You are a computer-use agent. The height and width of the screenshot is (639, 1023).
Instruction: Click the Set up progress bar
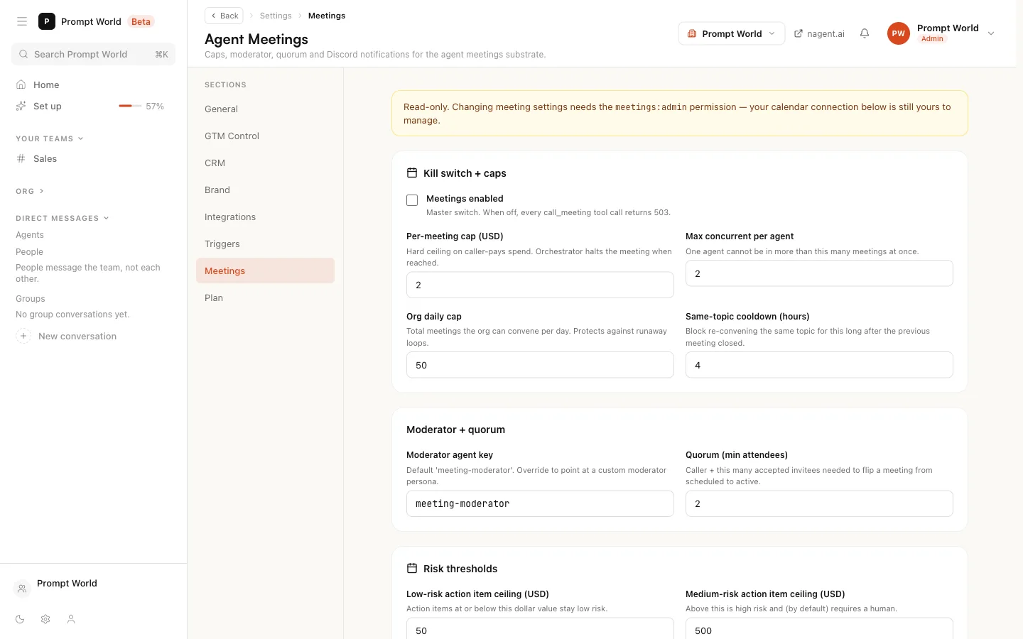[x=129, y=106]
